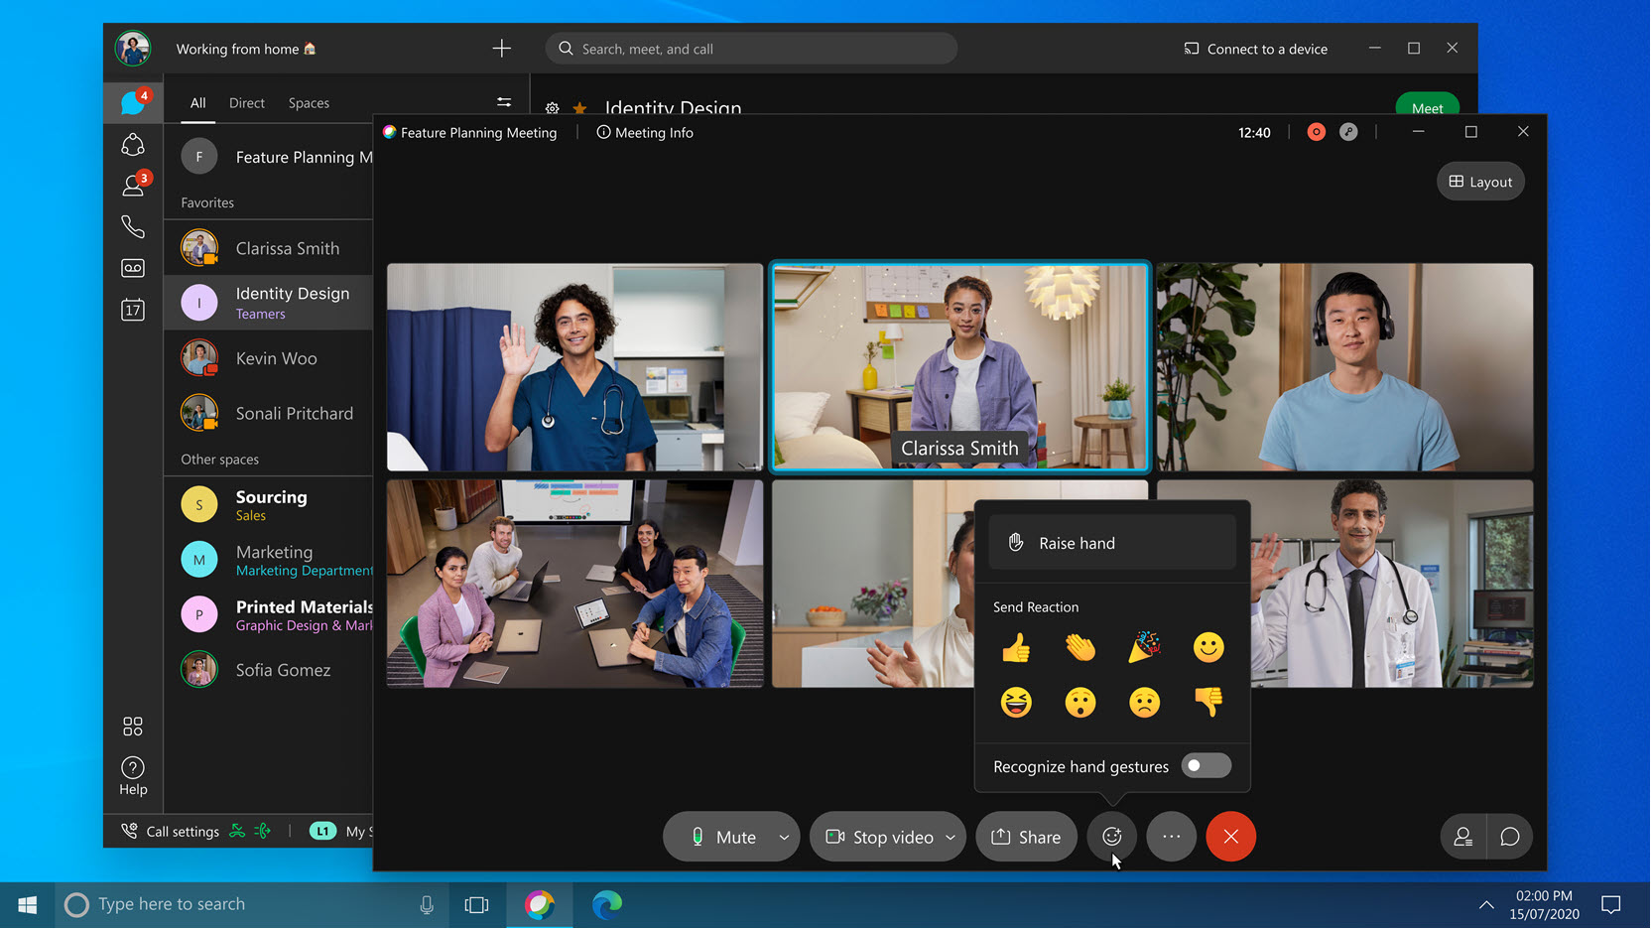Click Connect to a device
This screenshot has width=1651, height=929.
click(1256, 49)
